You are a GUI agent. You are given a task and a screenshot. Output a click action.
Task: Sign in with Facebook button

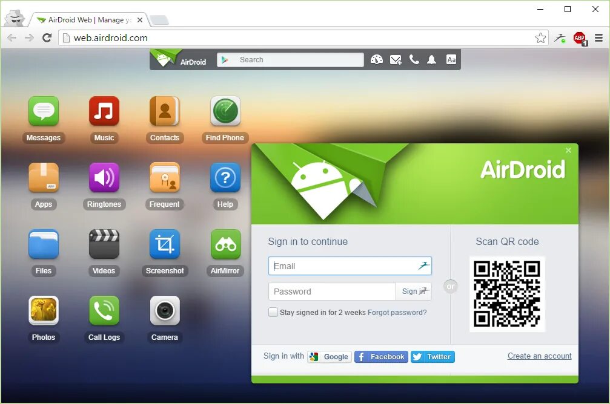pos(381,357)
